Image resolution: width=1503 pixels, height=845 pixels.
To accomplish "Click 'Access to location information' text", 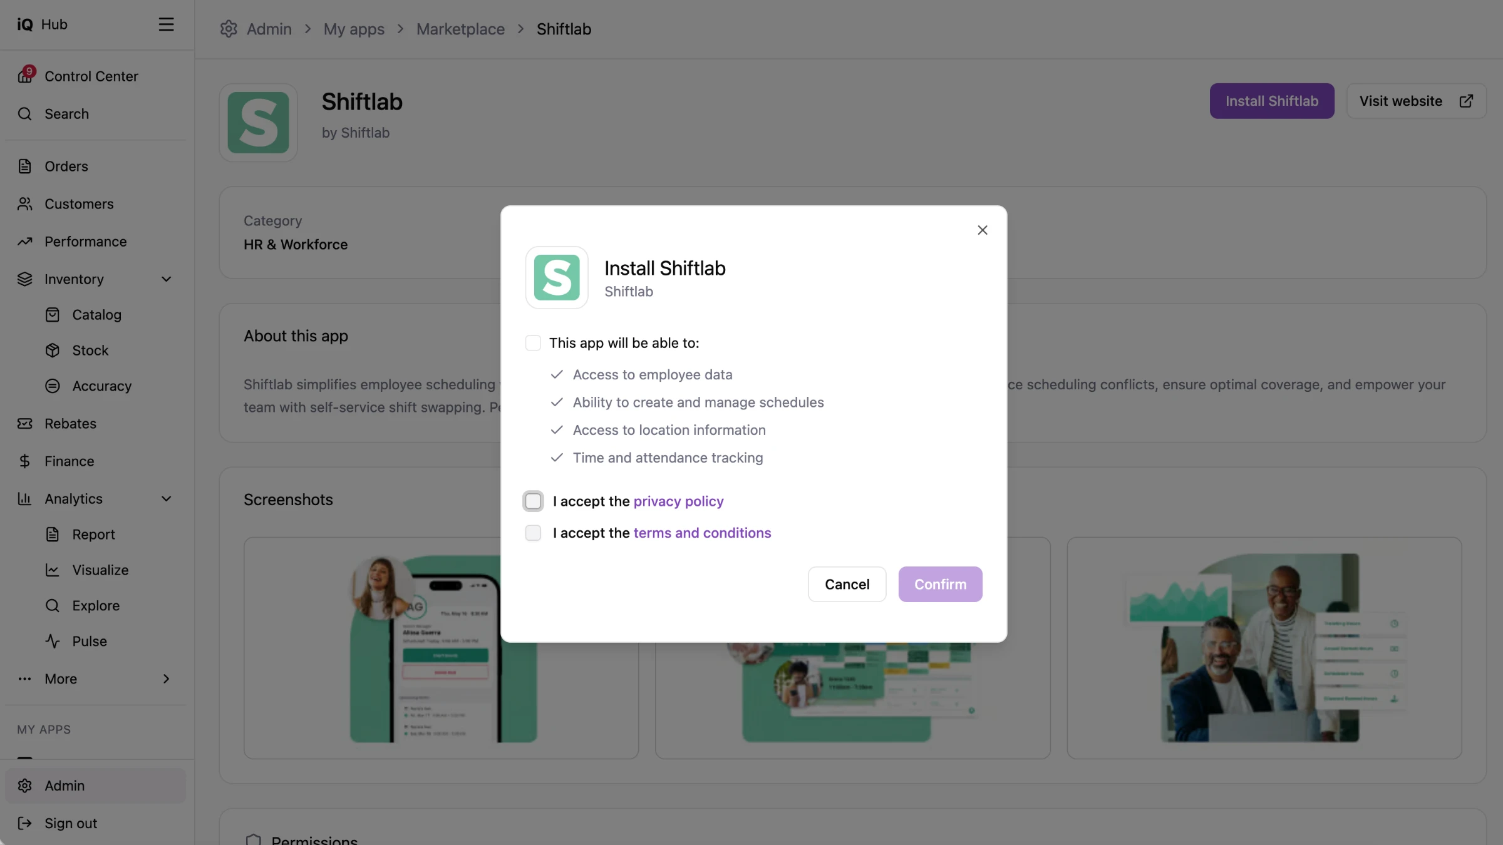I will 669,430.
